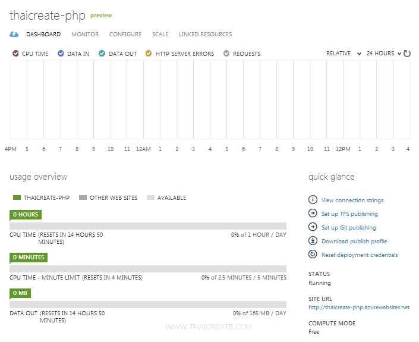Switch to the Monitor tab
The height and width of the screenshot is (342, 419).
pos(85,34)
